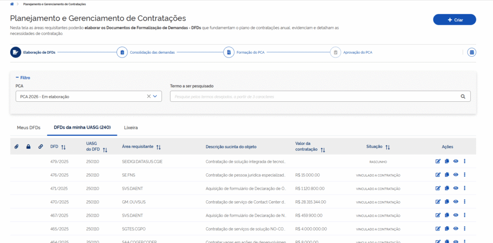
Task: Switch to the Meus DFDs tab
Action: [x=28, y=128]
